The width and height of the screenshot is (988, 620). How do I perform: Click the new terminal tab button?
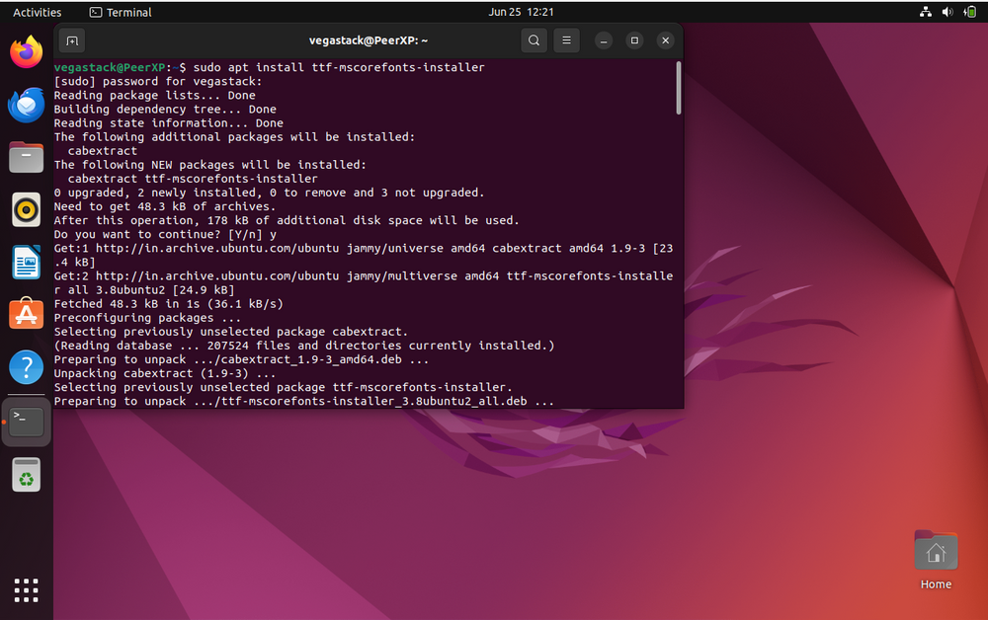[72, 40]
